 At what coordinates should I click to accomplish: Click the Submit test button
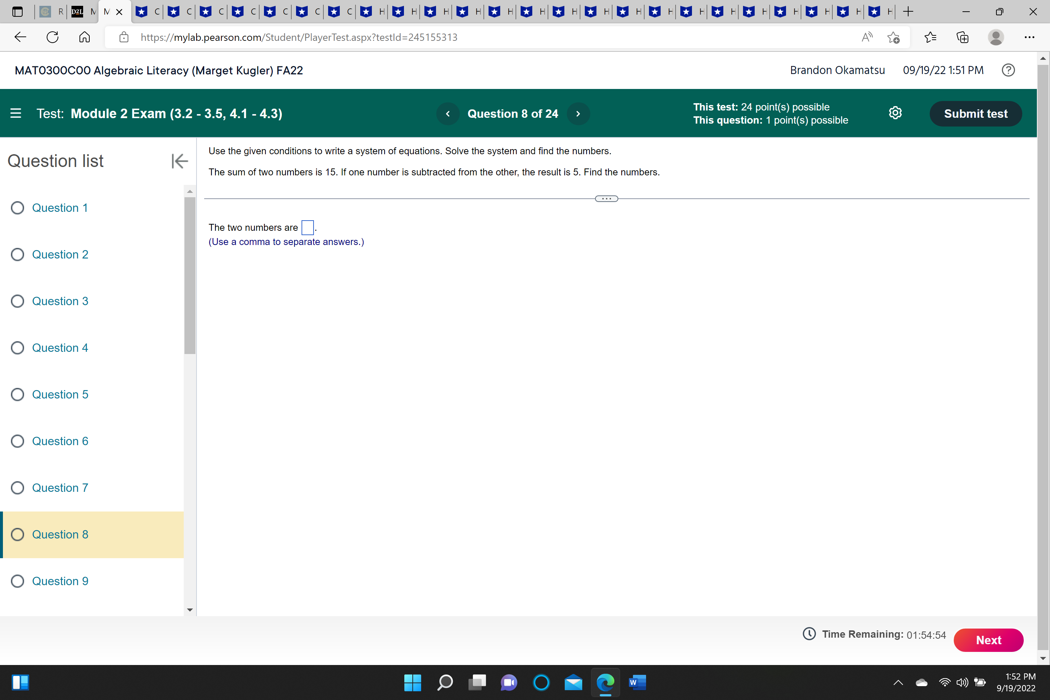click(976, 114)
